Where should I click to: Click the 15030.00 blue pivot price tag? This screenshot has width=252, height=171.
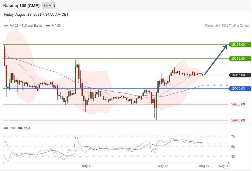tap(240, 88)
